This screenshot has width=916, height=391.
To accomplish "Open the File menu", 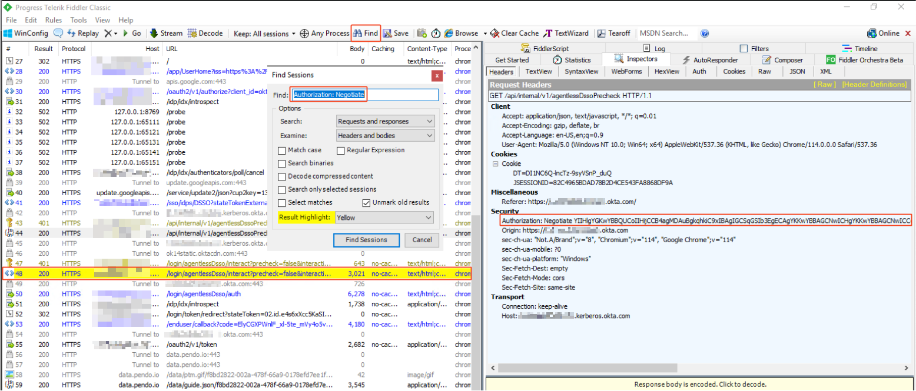I will pyautogui.click(x=11, y=20).
